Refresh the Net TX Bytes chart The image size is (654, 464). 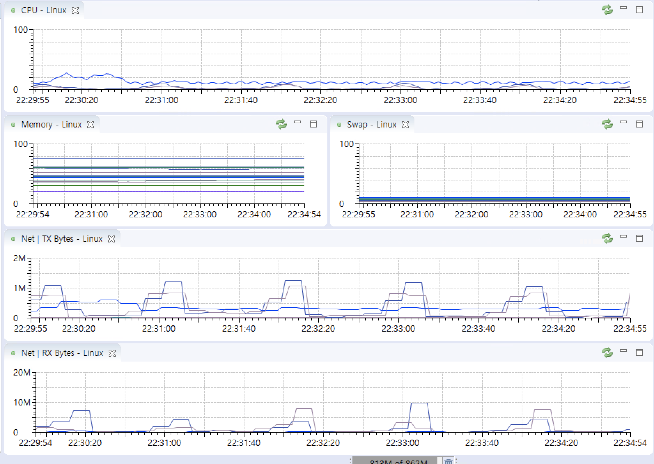[607, 238]
